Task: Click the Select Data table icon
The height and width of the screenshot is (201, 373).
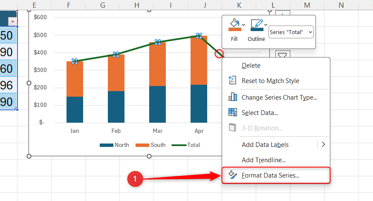Action: (x=232, y=112)
